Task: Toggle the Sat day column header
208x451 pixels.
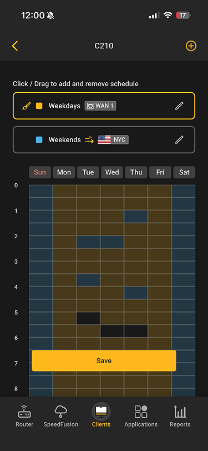Action: [x=184, y=172]
